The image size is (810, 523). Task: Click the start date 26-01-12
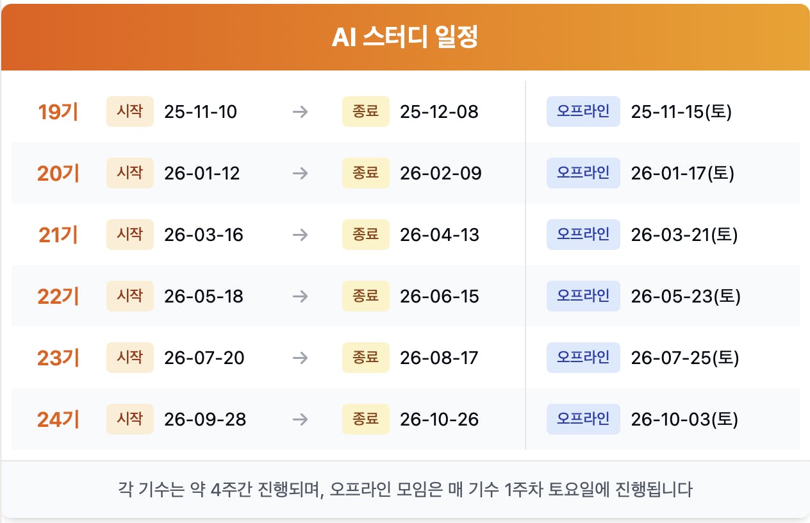(x=202, y=174)
